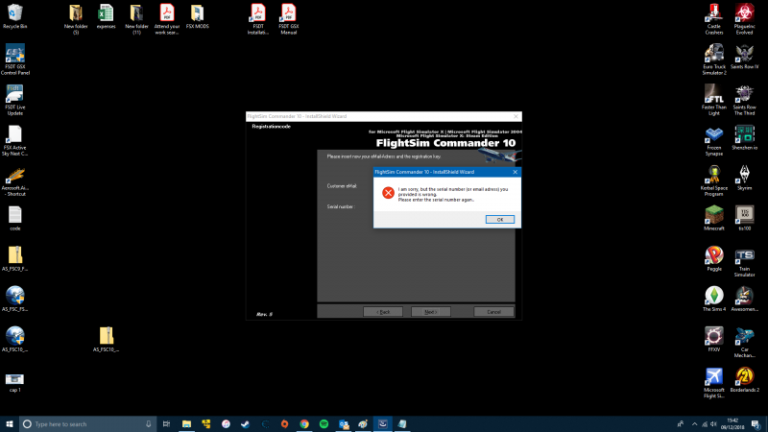Select the Plague Inc Evolved icon
This screenshot has width=768, height=432.
[x=744, y=19]
